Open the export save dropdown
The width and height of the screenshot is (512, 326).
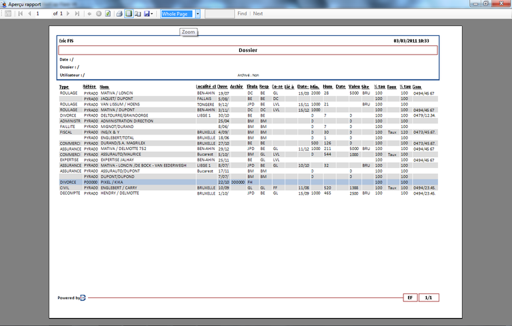[149, 13]
